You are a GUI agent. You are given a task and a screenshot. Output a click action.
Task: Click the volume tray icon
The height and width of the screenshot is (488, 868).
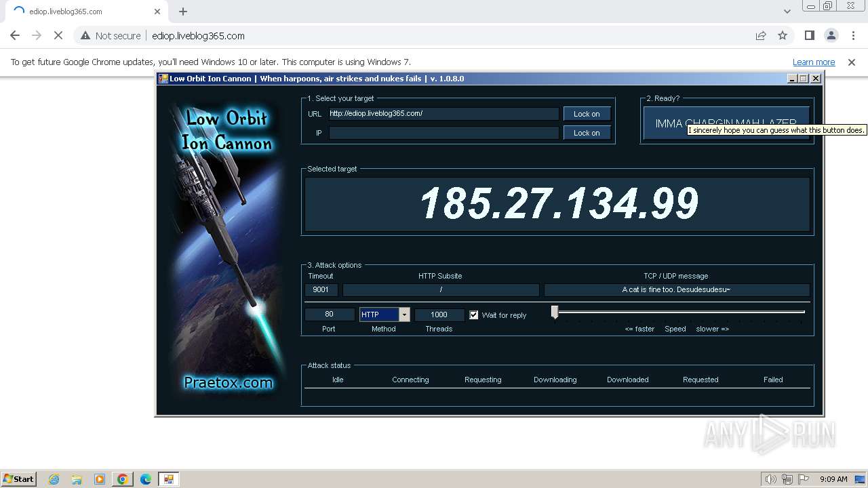point(771,479)
